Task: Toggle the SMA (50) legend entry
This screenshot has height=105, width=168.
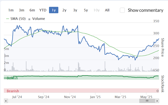Action: tap(16, 19)
